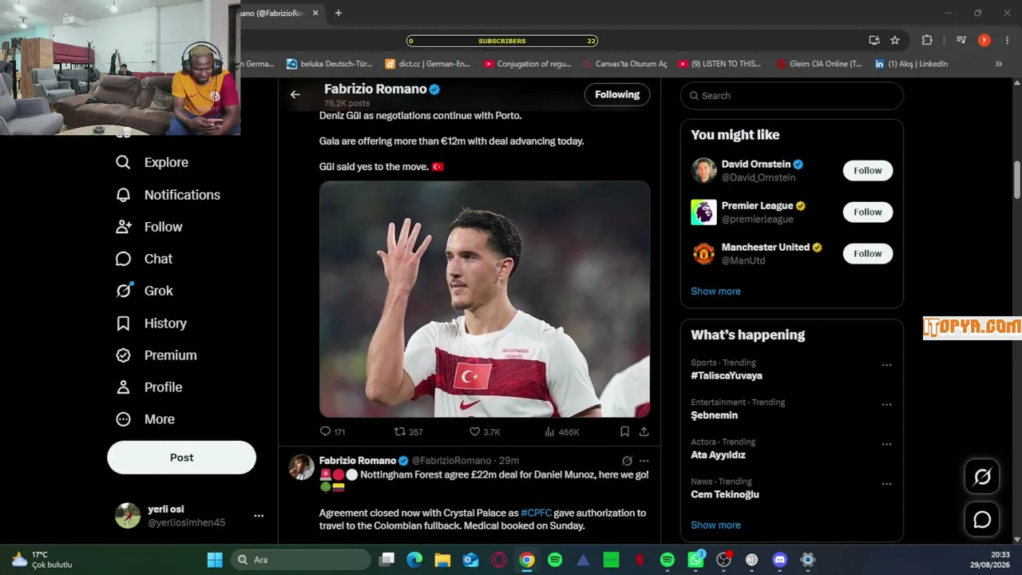Open options for the Ata Ayyıldız trend
Image resolution: width=1022 pixels, height=575 pixels.
886,444
